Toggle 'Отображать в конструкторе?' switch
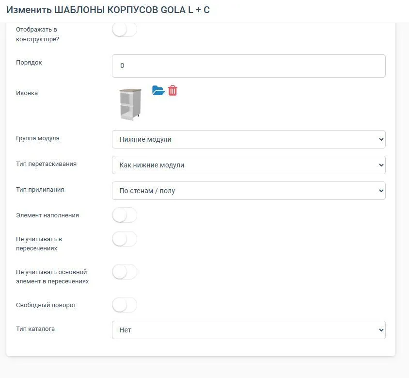Screen dimensions: 409x378 click(x=125, y=30)
